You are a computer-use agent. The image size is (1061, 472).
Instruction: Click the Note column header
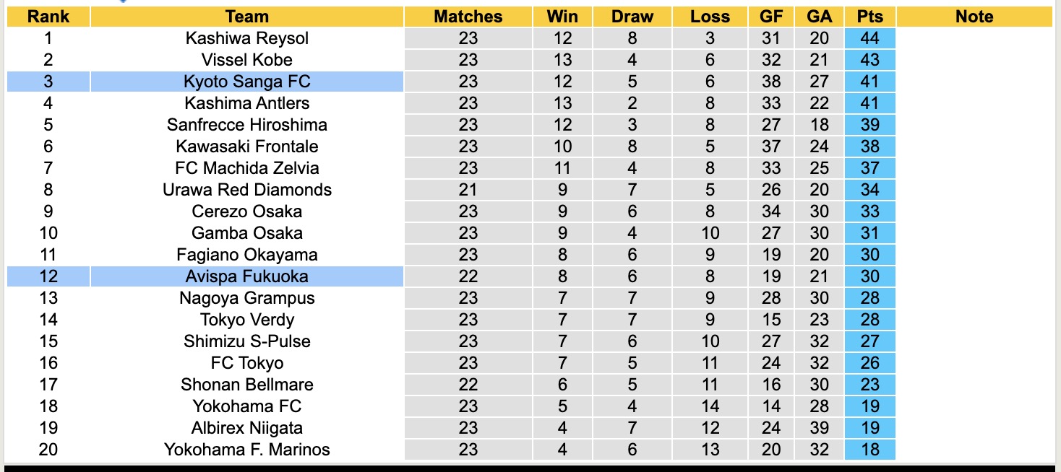pos(974,17)
